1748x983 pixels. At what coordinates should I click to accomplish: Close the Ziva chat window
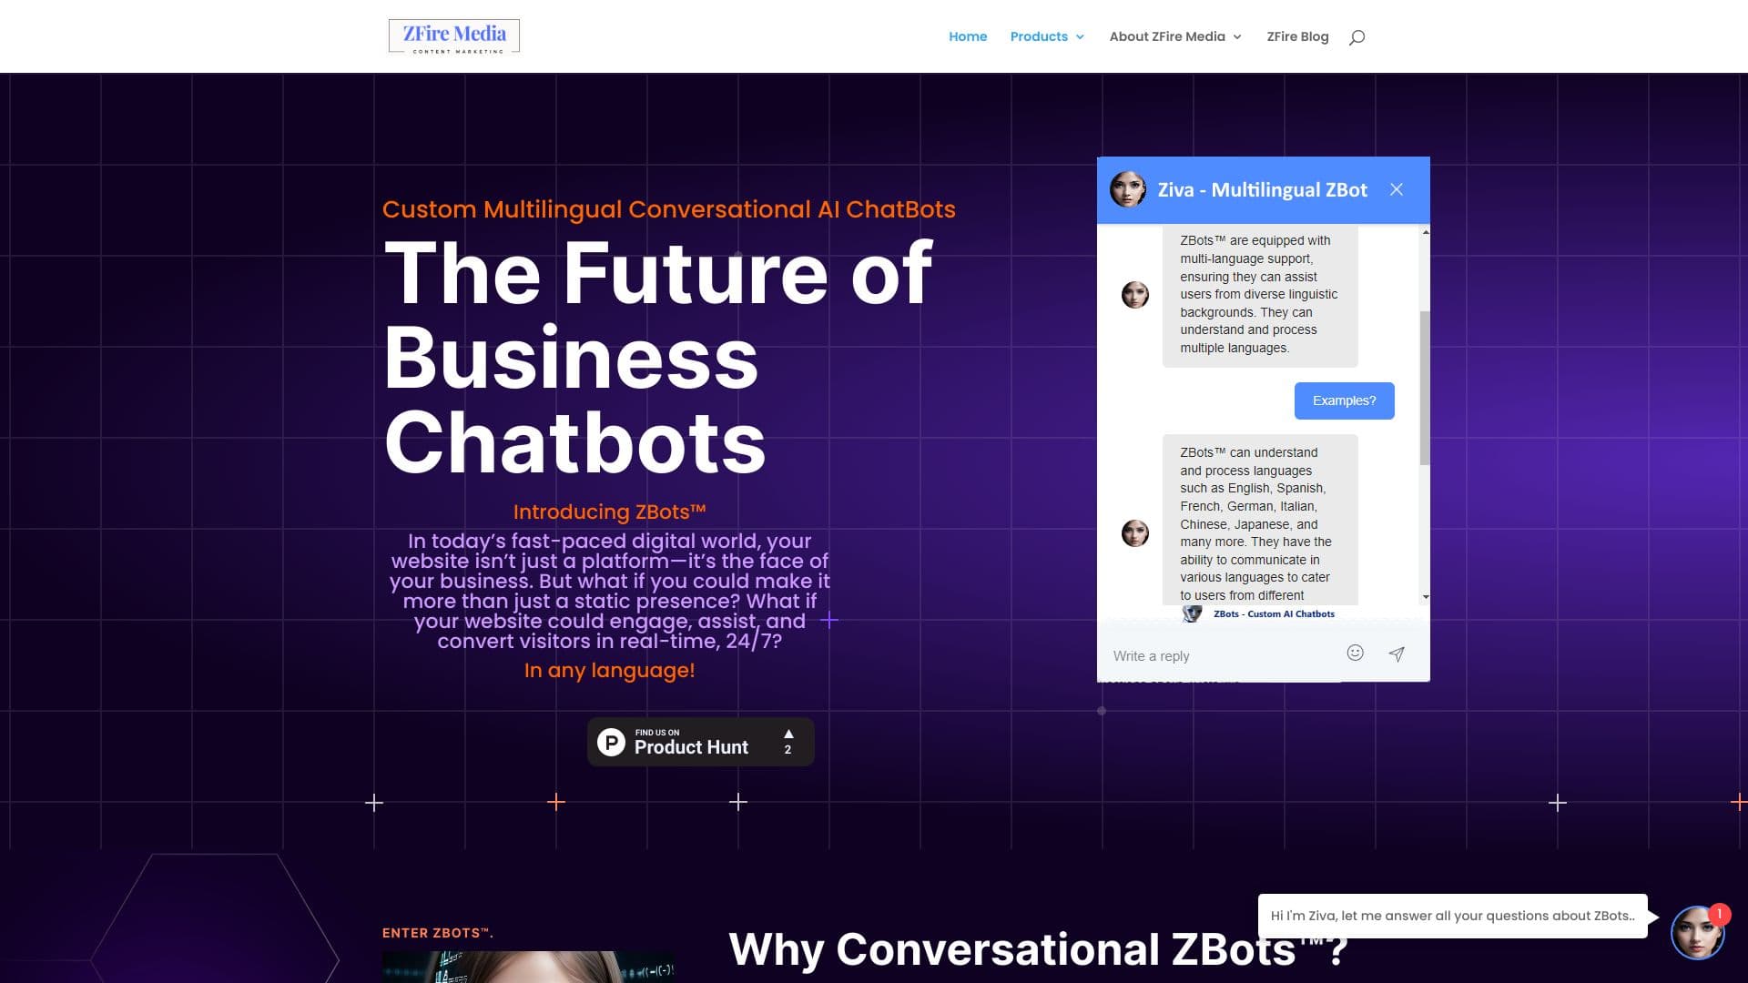pos(1397,189)
